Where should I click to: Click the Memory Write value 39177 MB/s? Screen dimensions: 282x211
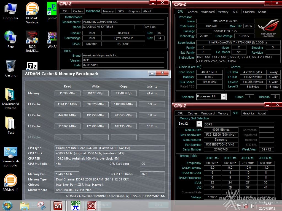(x=95, y=93)
